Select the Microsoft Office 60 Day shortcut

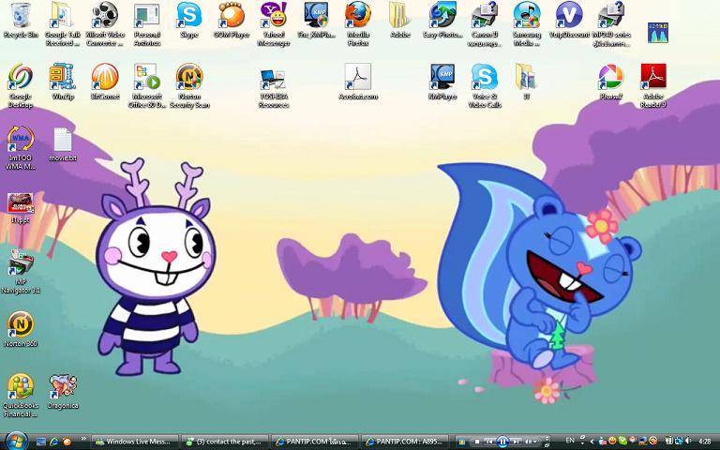[147, 86]
